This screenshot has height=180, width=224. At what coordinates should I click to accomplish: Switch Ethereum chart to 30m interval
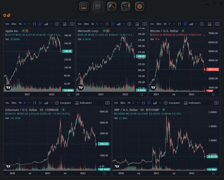pos(14,103)
